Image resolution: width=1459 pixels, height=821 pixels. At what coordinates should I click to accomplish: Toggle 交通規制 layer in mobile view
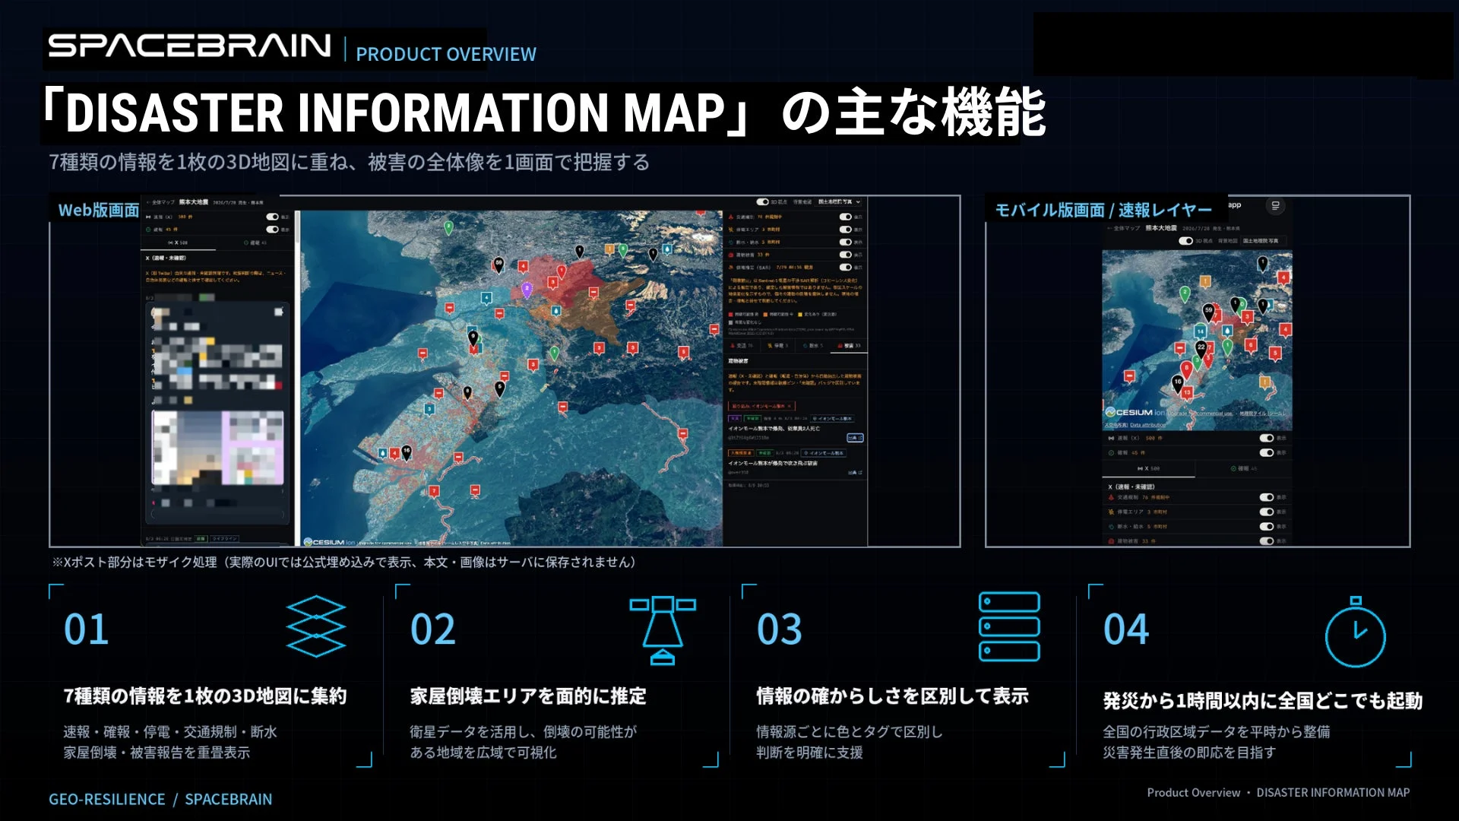pyautogui.click(x=1267, y=497)
